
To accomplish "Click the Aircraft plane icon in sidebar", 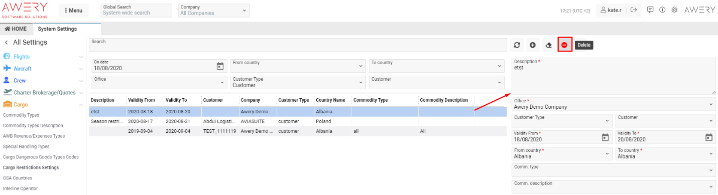I will click(x=7, y=68).
